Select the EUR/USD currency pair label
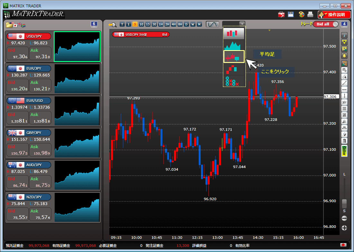This screenshot has height=252, width=354. pyautogui.click(x=29, y=101)
